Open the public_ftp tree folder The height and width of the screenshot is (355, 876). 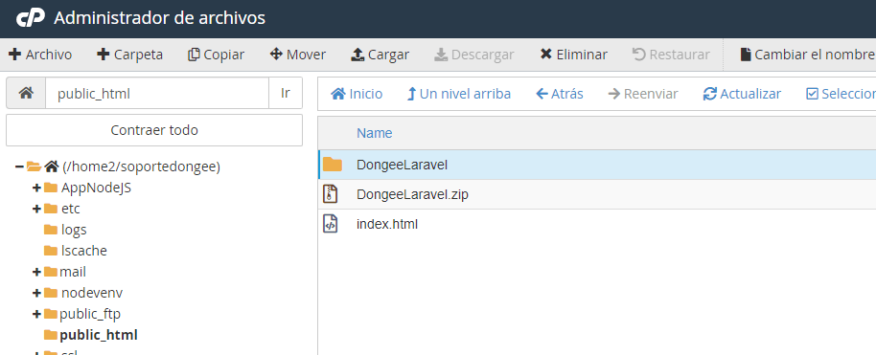coord(90,314)
